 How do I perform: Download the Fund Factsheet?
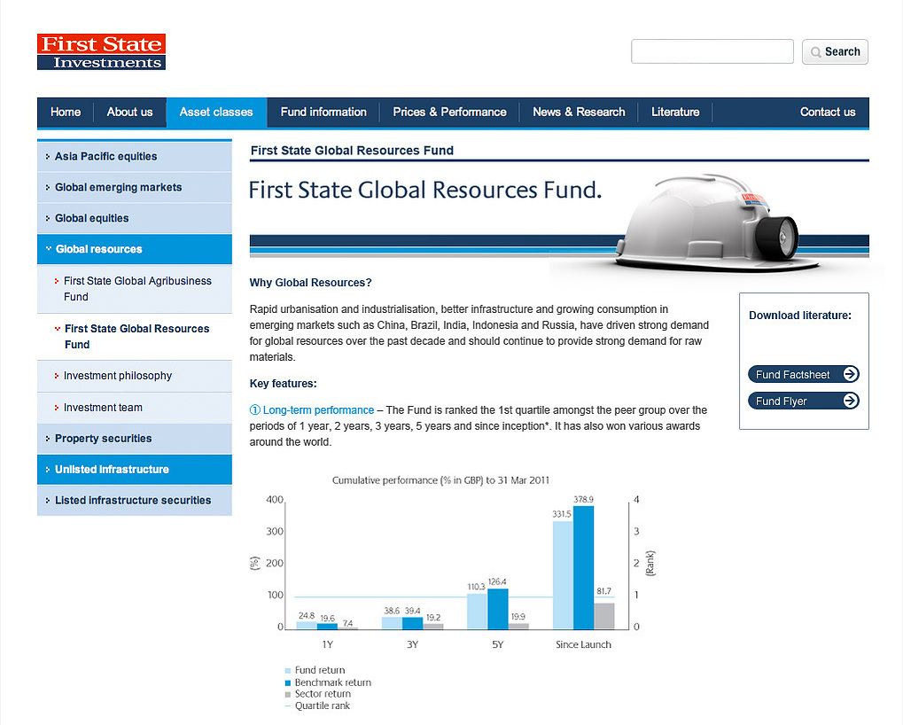point(804,374)
